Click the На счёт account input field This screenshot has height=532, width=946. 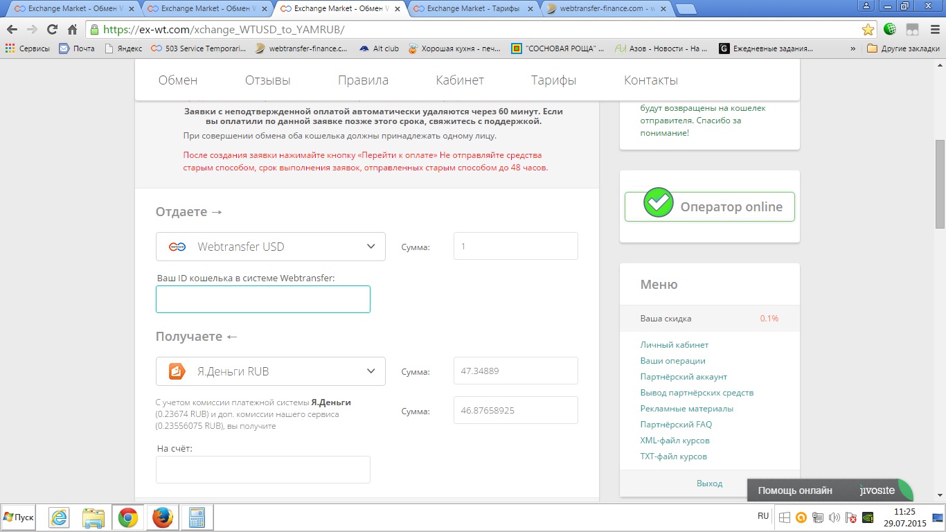pyautogui.click(x=263, y=469)
